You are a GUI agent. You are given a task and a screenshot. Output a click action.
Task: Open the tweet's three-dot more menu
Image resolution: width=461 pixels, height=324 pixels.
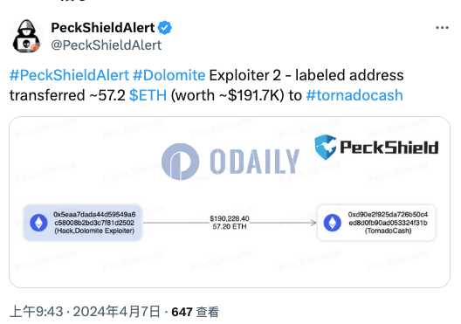coord(442,28)
